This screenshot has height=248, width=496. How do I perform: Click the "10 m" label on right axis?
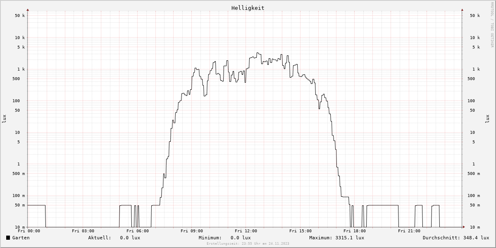pos(475,227)
